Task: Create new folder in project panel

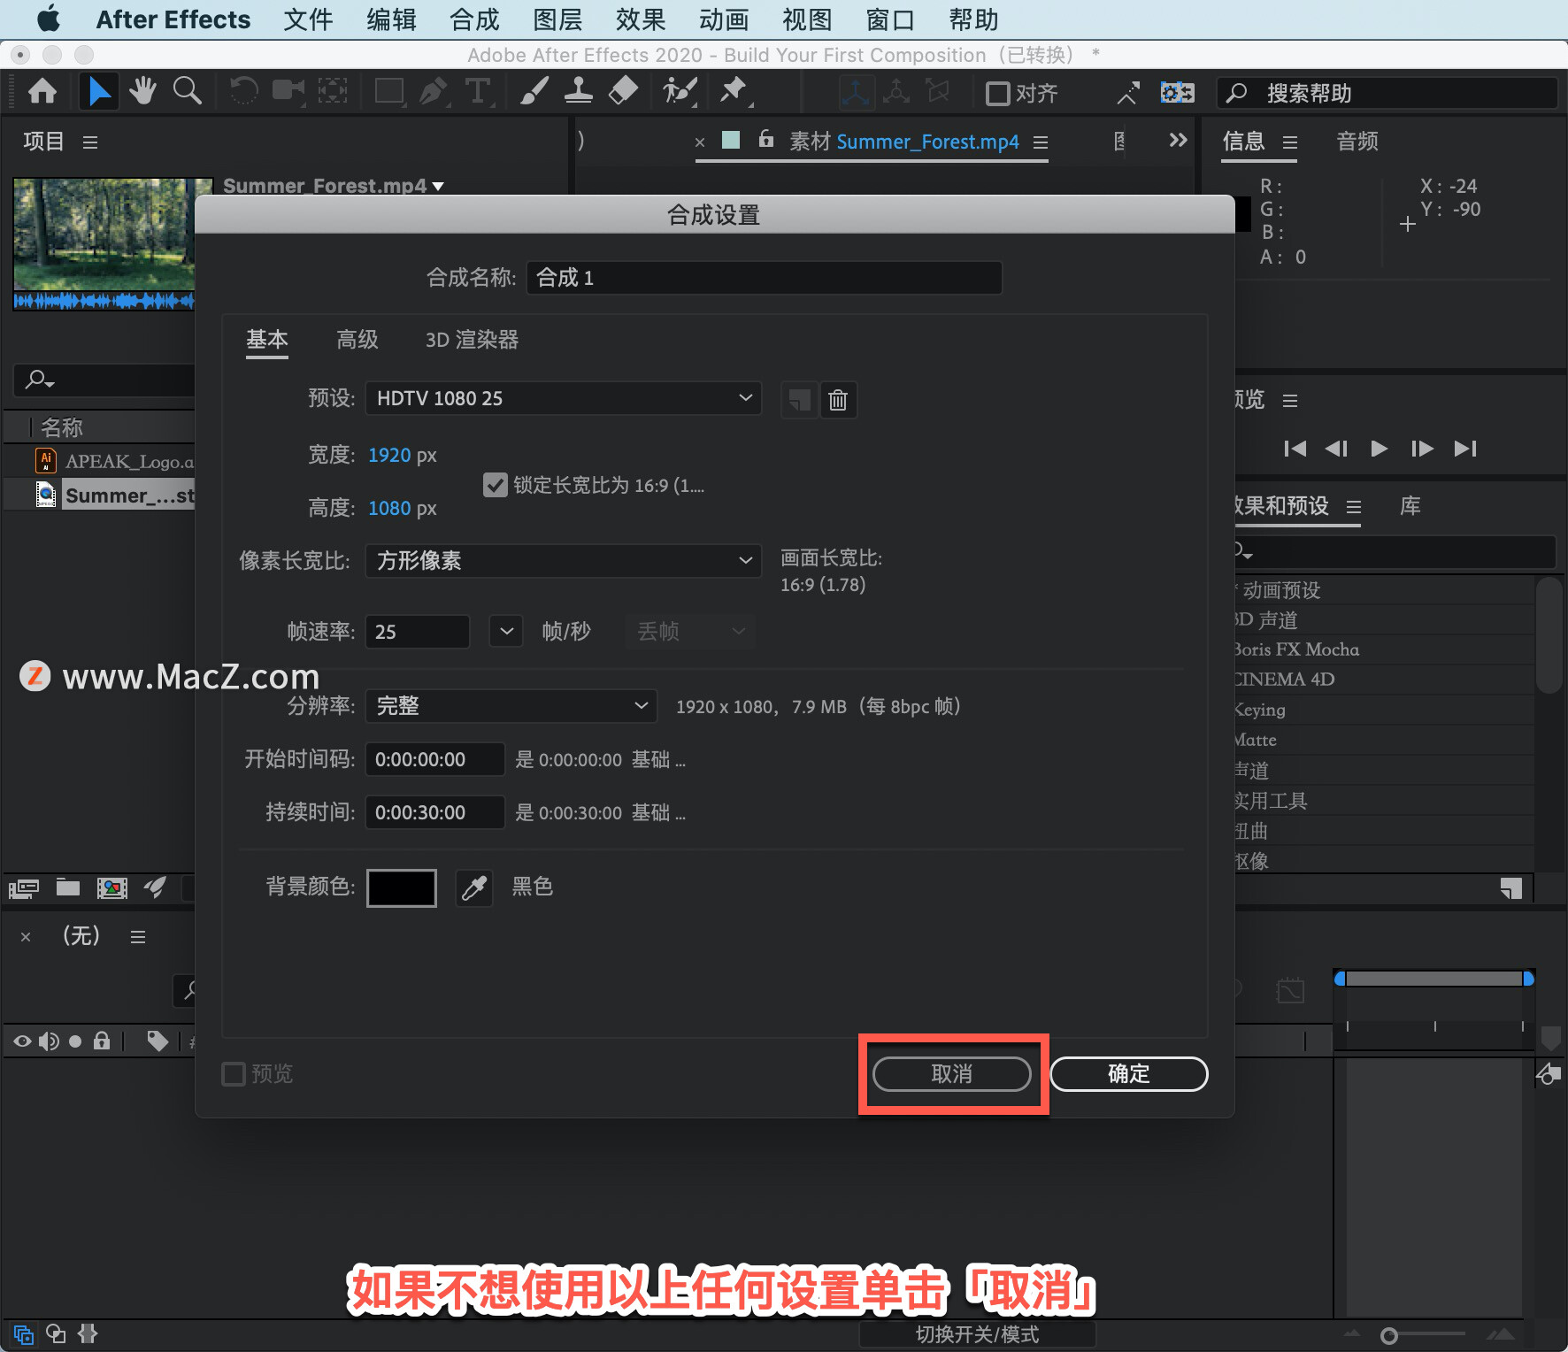Action: tap(68, 887)
